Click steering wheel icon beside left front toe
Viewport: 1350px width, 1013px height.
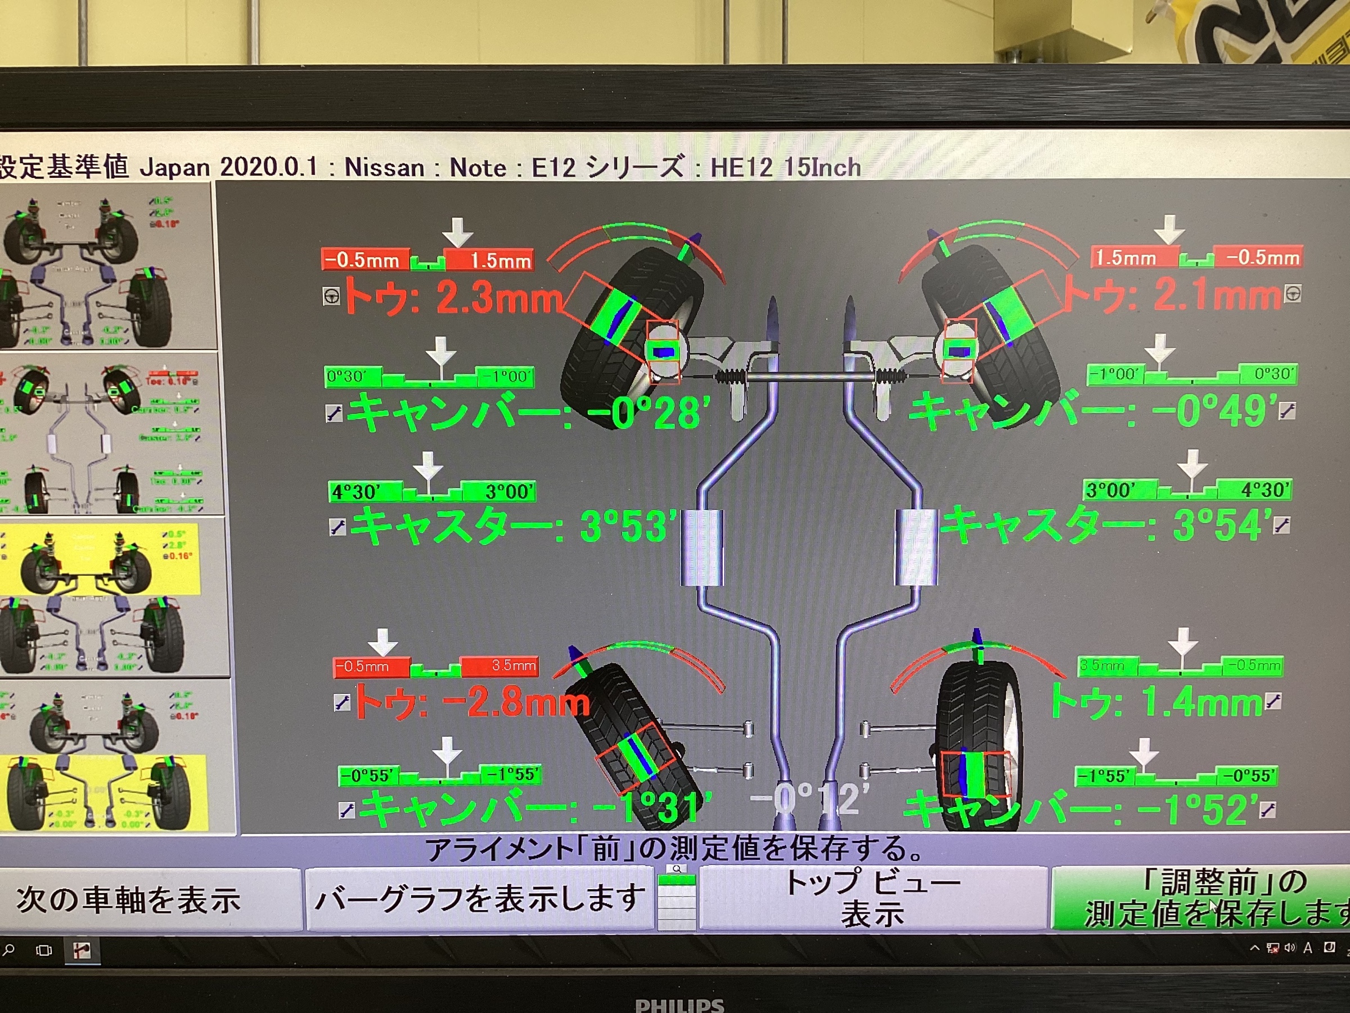click(x=331, y=296)
